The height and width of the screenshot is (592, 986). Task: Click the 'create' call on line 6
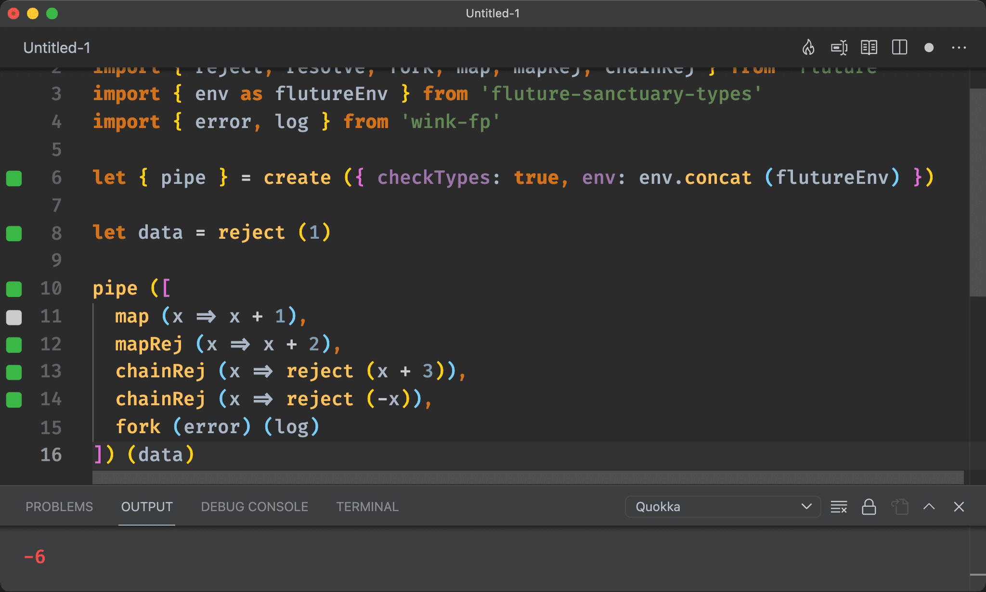[x=297, y=178]
